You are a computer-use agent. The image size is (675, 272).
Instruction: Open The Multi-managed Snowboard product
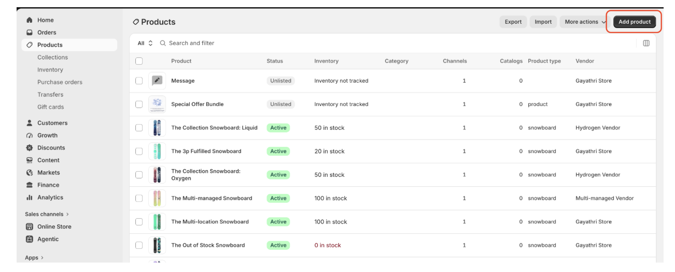(x=212, y=198)
